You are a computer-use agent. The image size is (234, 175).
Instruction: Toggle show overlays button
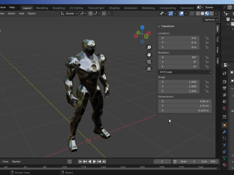pyautogui.click(x=181, y=14)
